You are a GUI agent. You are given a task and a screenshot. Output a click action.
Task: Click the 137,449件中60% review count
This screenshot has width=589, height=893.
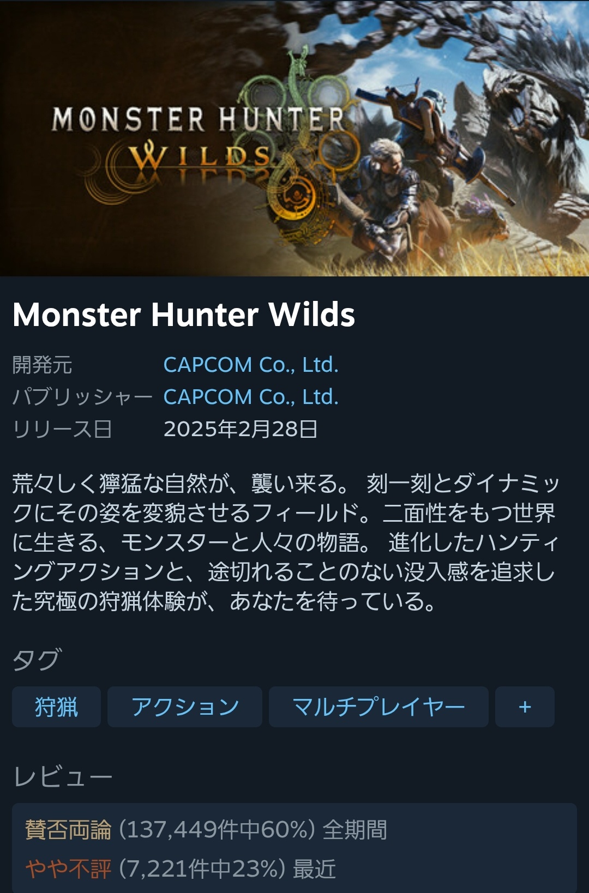217,830
